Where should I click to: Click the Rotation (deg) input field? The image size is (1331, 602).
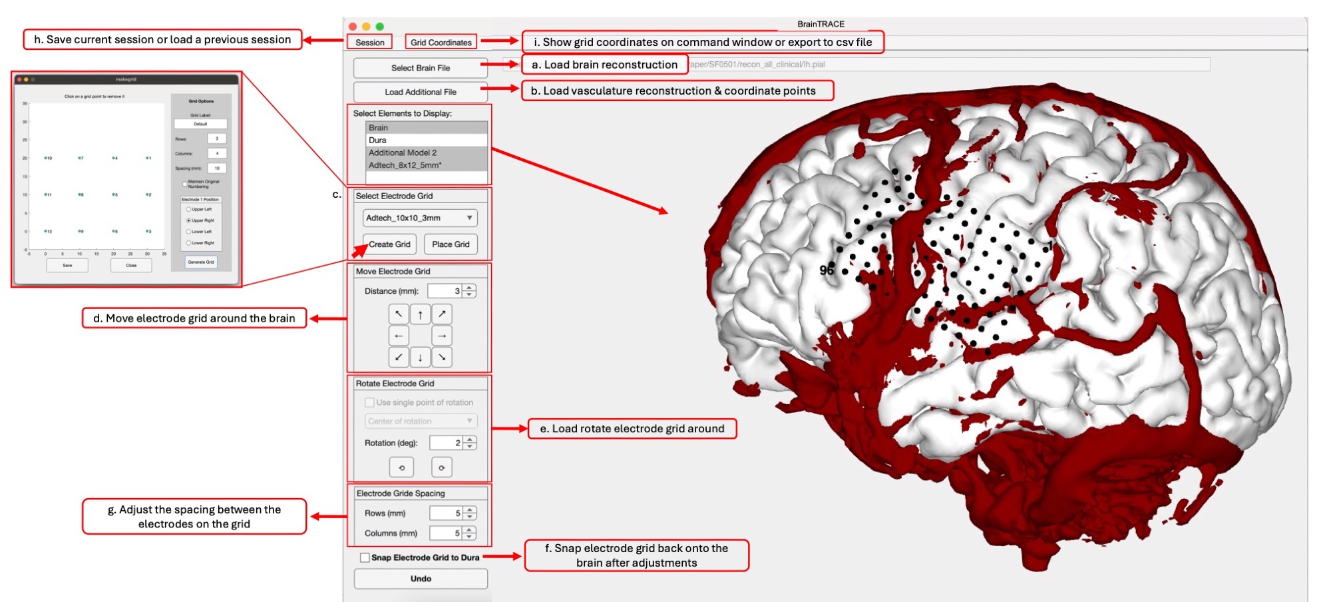(x=446, y=443)
